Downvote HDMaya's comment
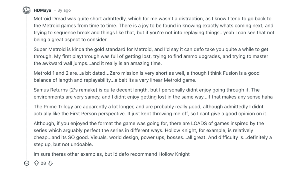 coord(50,163)
